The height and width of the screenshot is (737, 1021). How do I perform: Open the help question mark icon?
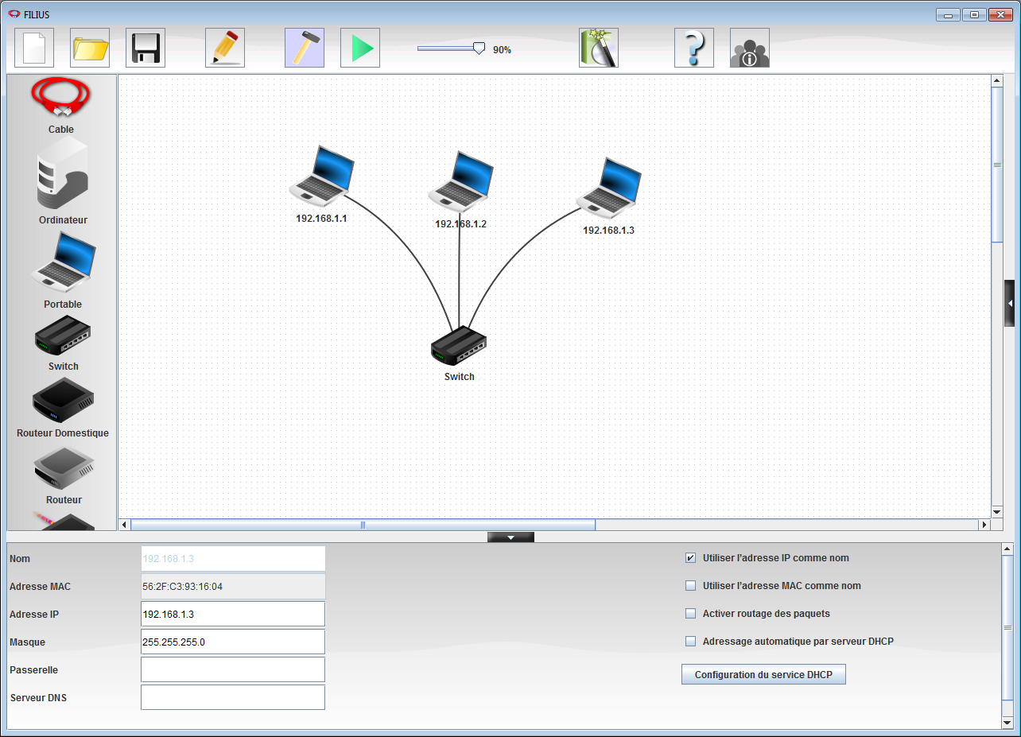(x=693, y=48)
